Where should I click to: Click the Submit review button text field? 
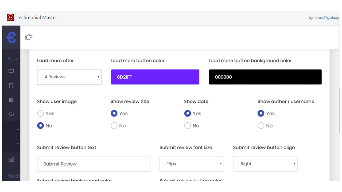click(94, 164)
